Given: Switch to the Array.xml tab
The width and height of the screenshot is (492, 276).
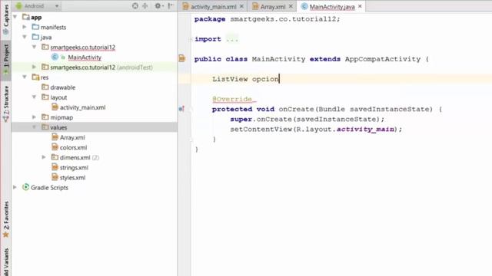Looking at the screenshot, I should 273,7.
